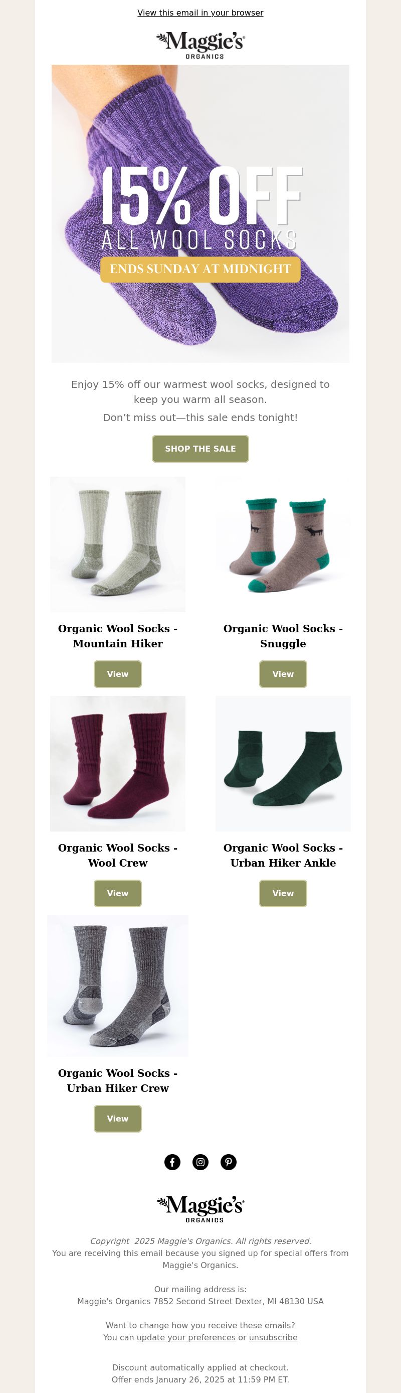View the Snuggle wool socks

click(x=283, y=674)
